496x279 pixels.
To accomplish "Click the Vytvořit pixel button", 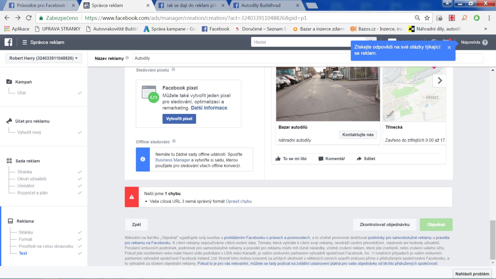I will 179,119.
